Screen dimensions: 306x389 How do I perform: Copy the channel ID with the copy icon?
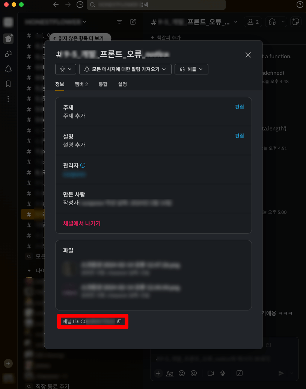click(x=119, y=321)
